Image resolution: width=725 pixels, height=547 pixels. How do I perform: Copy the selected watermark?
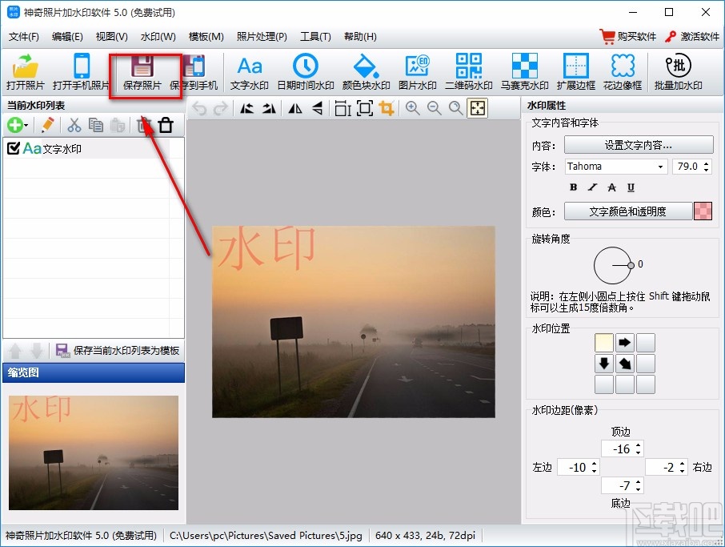click(96, 125)
